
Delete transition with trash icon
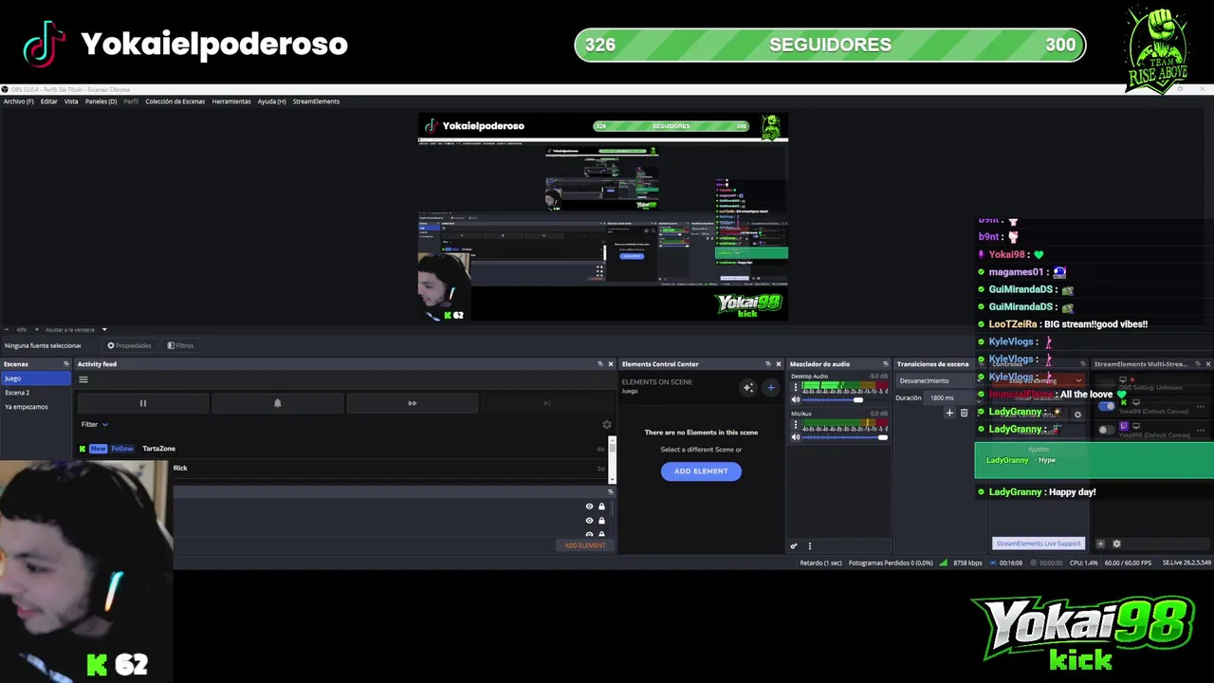point(965,413)
